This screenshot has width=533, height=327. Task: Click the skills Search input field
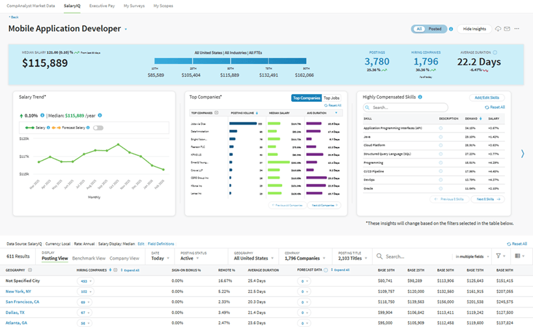point(405,108)
